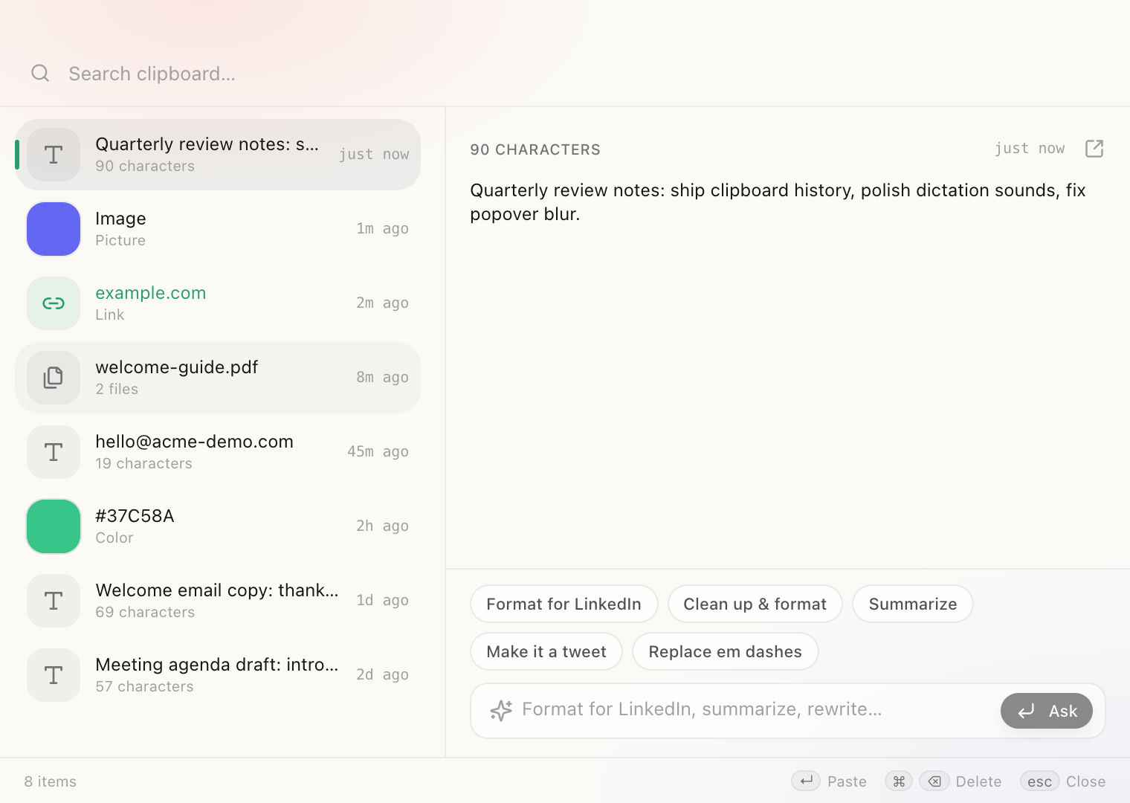Click the sparkle AI icon in prompt field
Image resolution: width=1130 pixels, height=803 pixels.
pyautogui.click(x=501, y=710)
